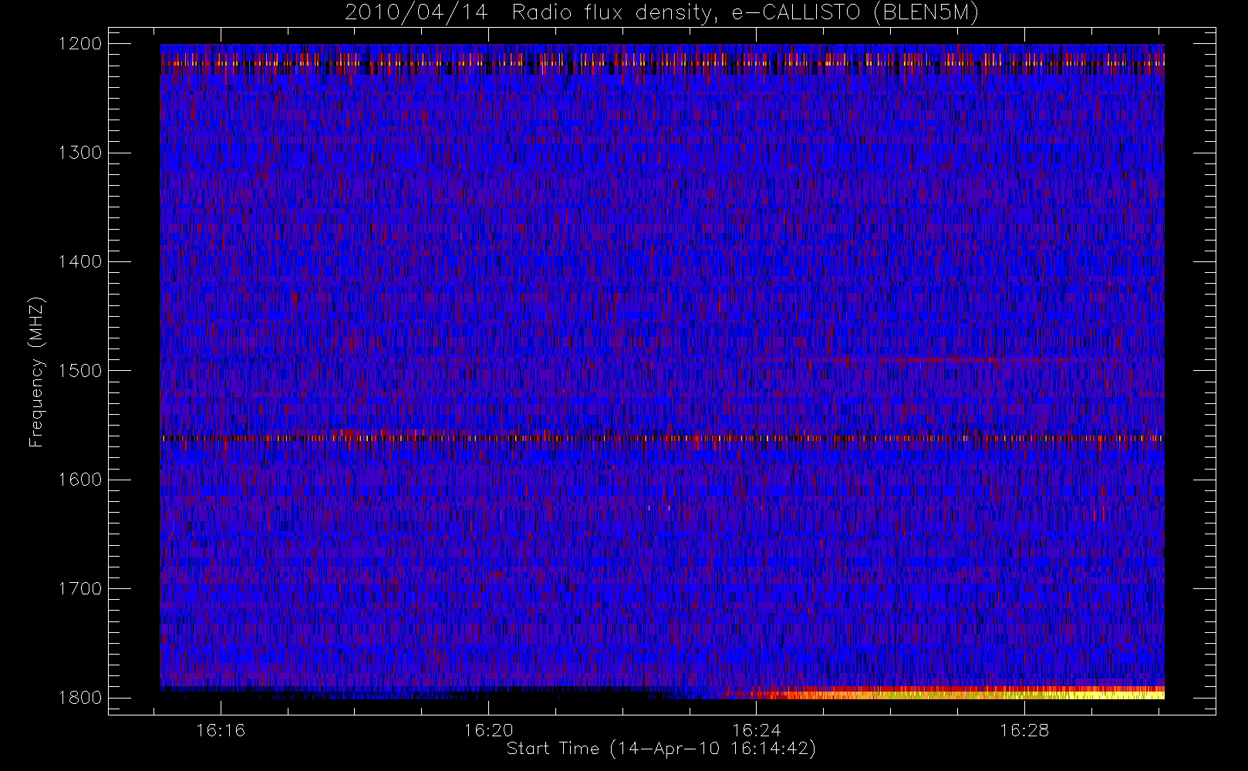The height and width of the screenshot is (771, 1248).
Task: Click the 'Start Time (14-Apr-10 16:14:42)' axis title
Action: 661,749
